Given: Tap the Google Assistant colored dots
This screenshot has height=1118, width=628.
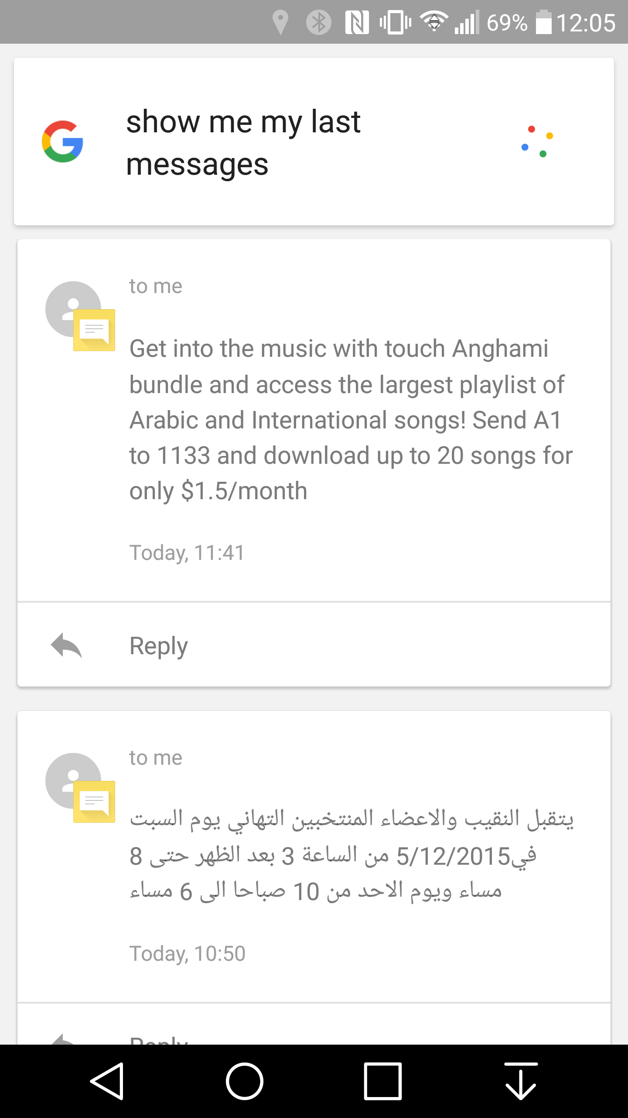Looking at the screenshot, I should coord(537,141).
